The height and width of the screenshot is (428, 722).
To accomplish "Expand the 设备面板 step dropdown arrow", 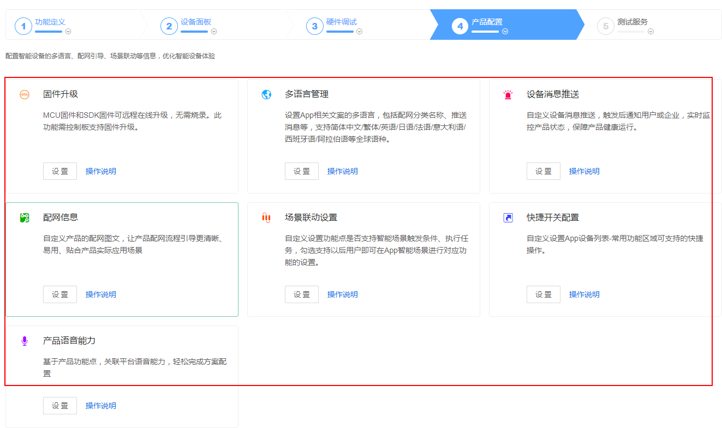I will tap(214, 32).
